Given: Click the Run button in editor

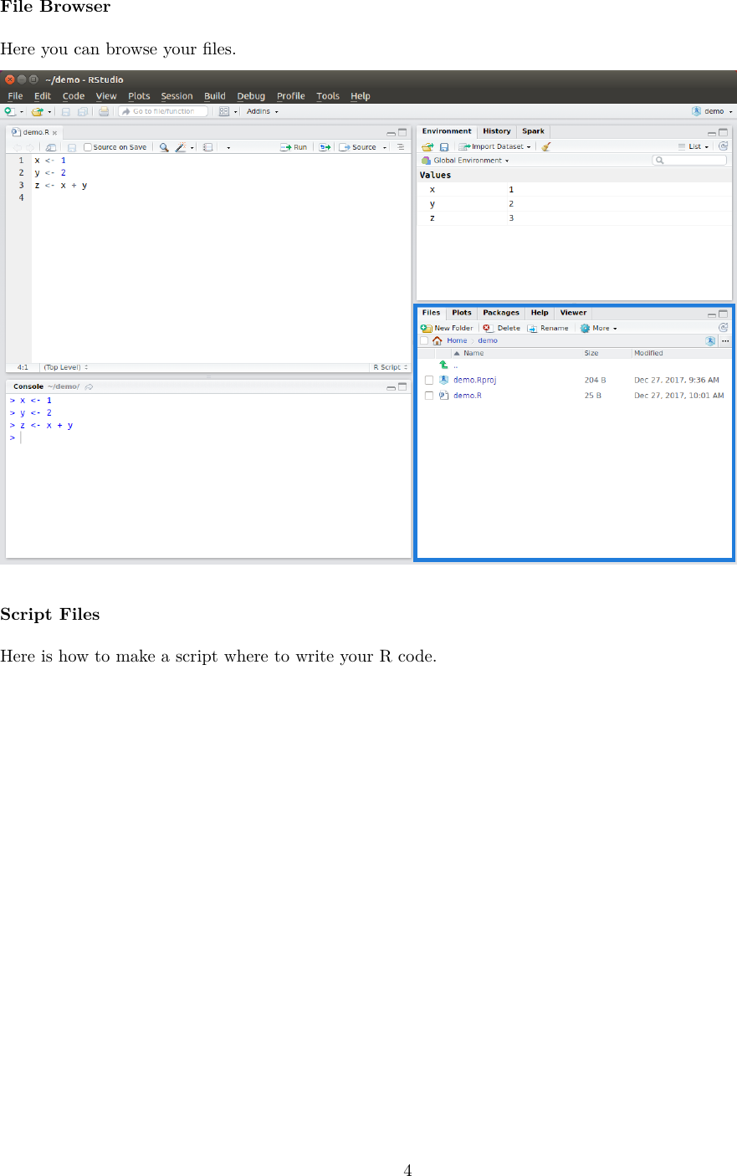Looking at the screenshot, I should point(294,147).
